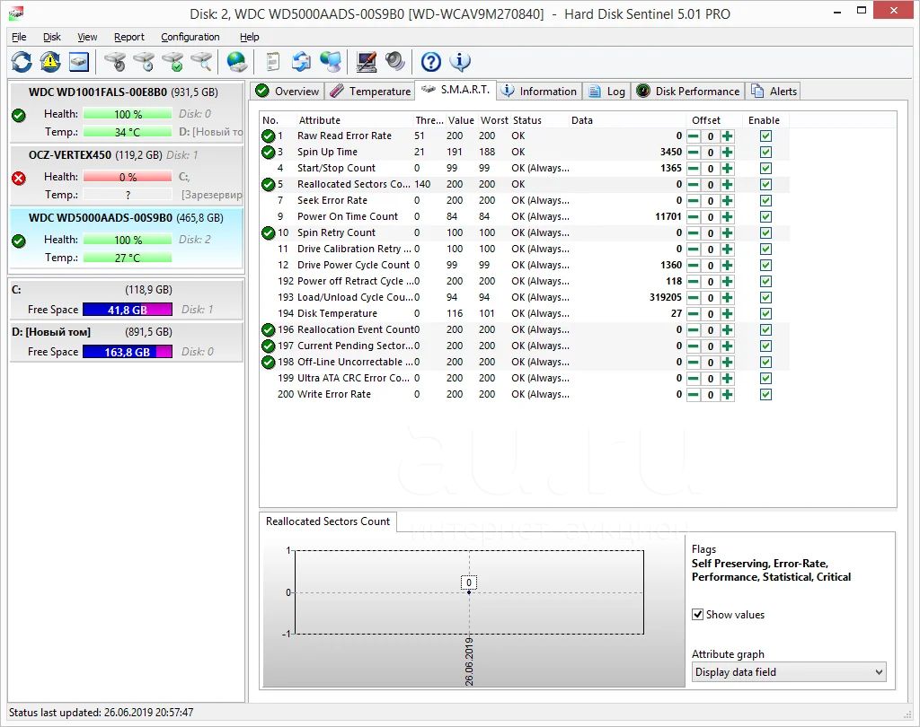Image resolution: width=920 pixels, height=727 pixels.
Task: Click the speaker sound toolbar icon
Action: click(395, 62)
